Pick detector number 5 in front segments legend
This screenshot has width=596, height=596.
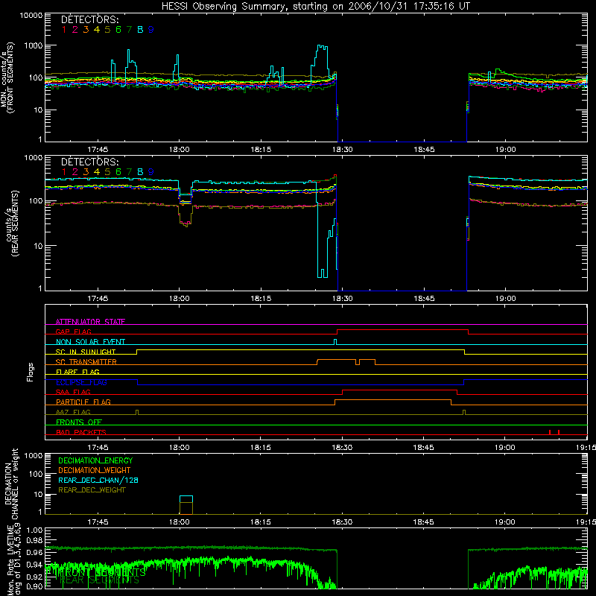click(x=107, y=30)
